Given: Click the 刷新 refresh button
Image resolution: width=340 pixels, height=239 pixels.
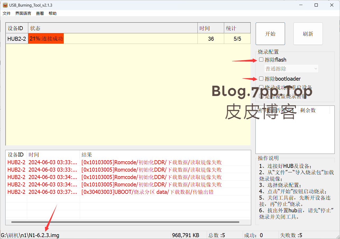Looking at the screenshot, I should pos(308,34).
